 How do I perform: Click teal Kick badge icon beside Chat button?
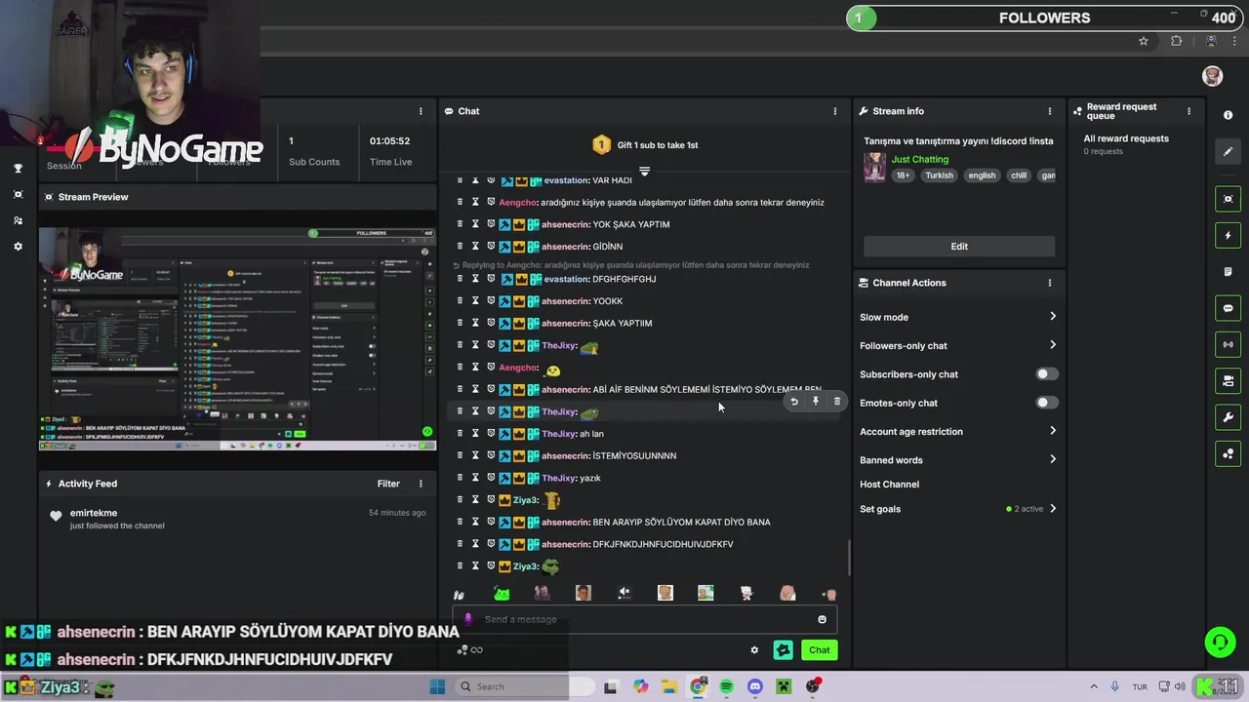click(783, 650)
